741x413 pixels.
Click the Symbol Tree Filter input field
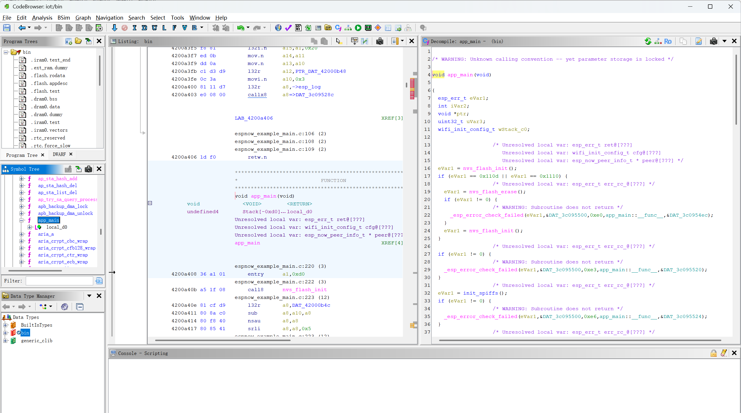pos(59,281)
